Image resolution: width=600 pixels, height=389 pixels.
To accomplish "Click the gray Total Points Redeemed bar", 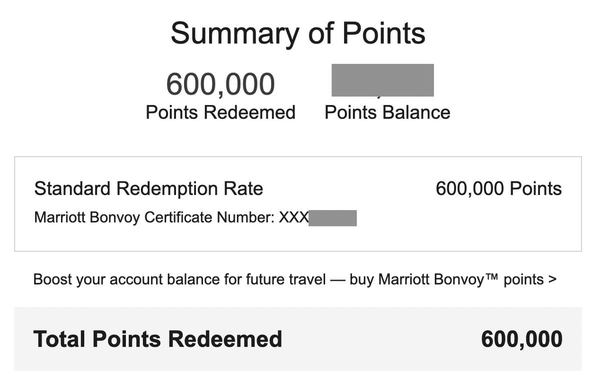I will pos(298,339).
